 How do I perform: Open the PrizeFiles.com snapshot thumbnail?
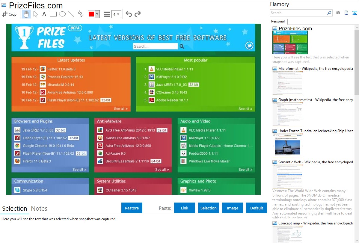[290, 43]
